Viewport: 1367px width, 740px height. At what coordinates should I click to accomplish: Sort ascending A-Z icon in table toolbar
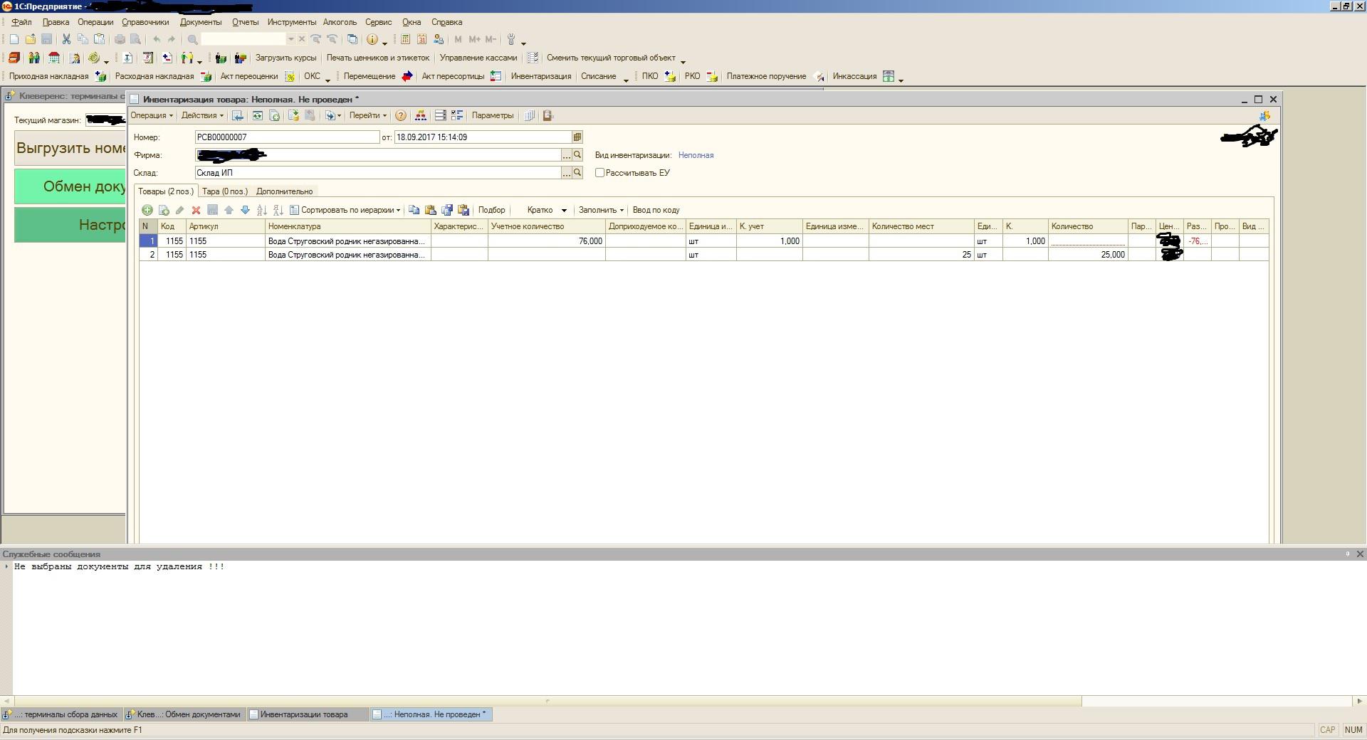coord(262,210)
